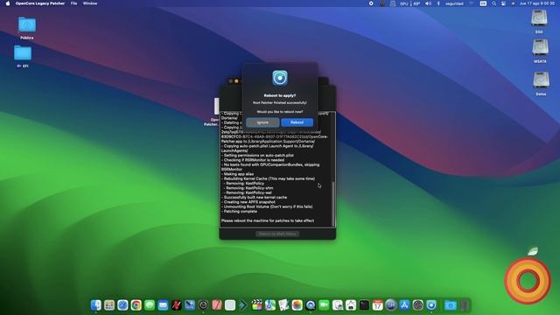Image resolution: width=560 pixels, height=315 pixels.
Task: Open QuickTime Player from the Dock
Action: pyautogui.click(x=311, y=305)
